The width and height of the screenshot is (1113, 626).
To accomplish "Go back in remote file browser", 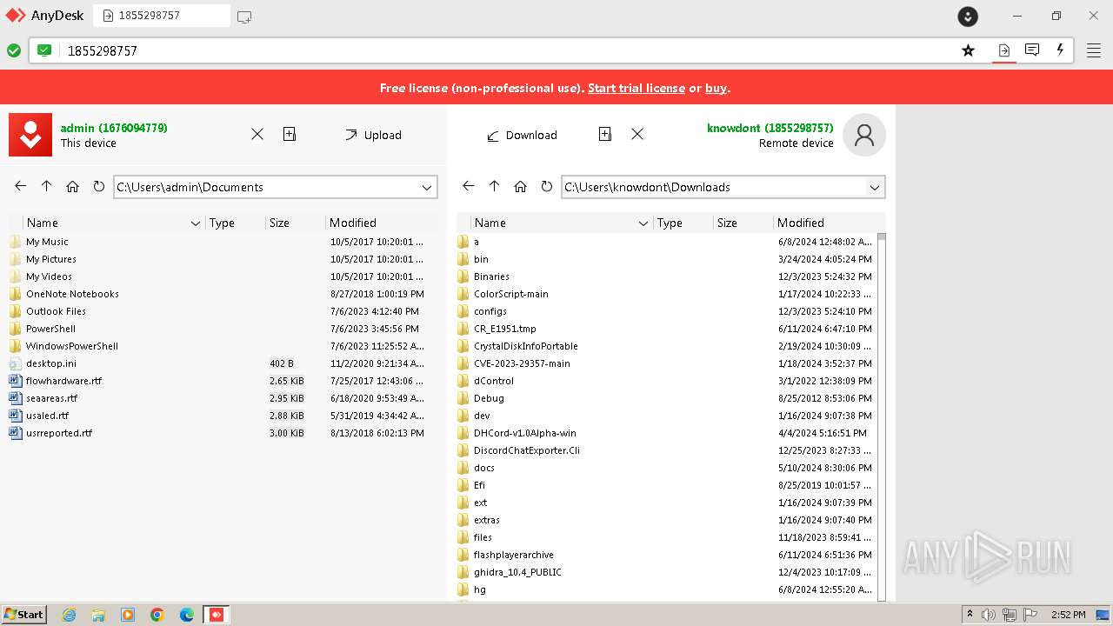I will 469,186.
